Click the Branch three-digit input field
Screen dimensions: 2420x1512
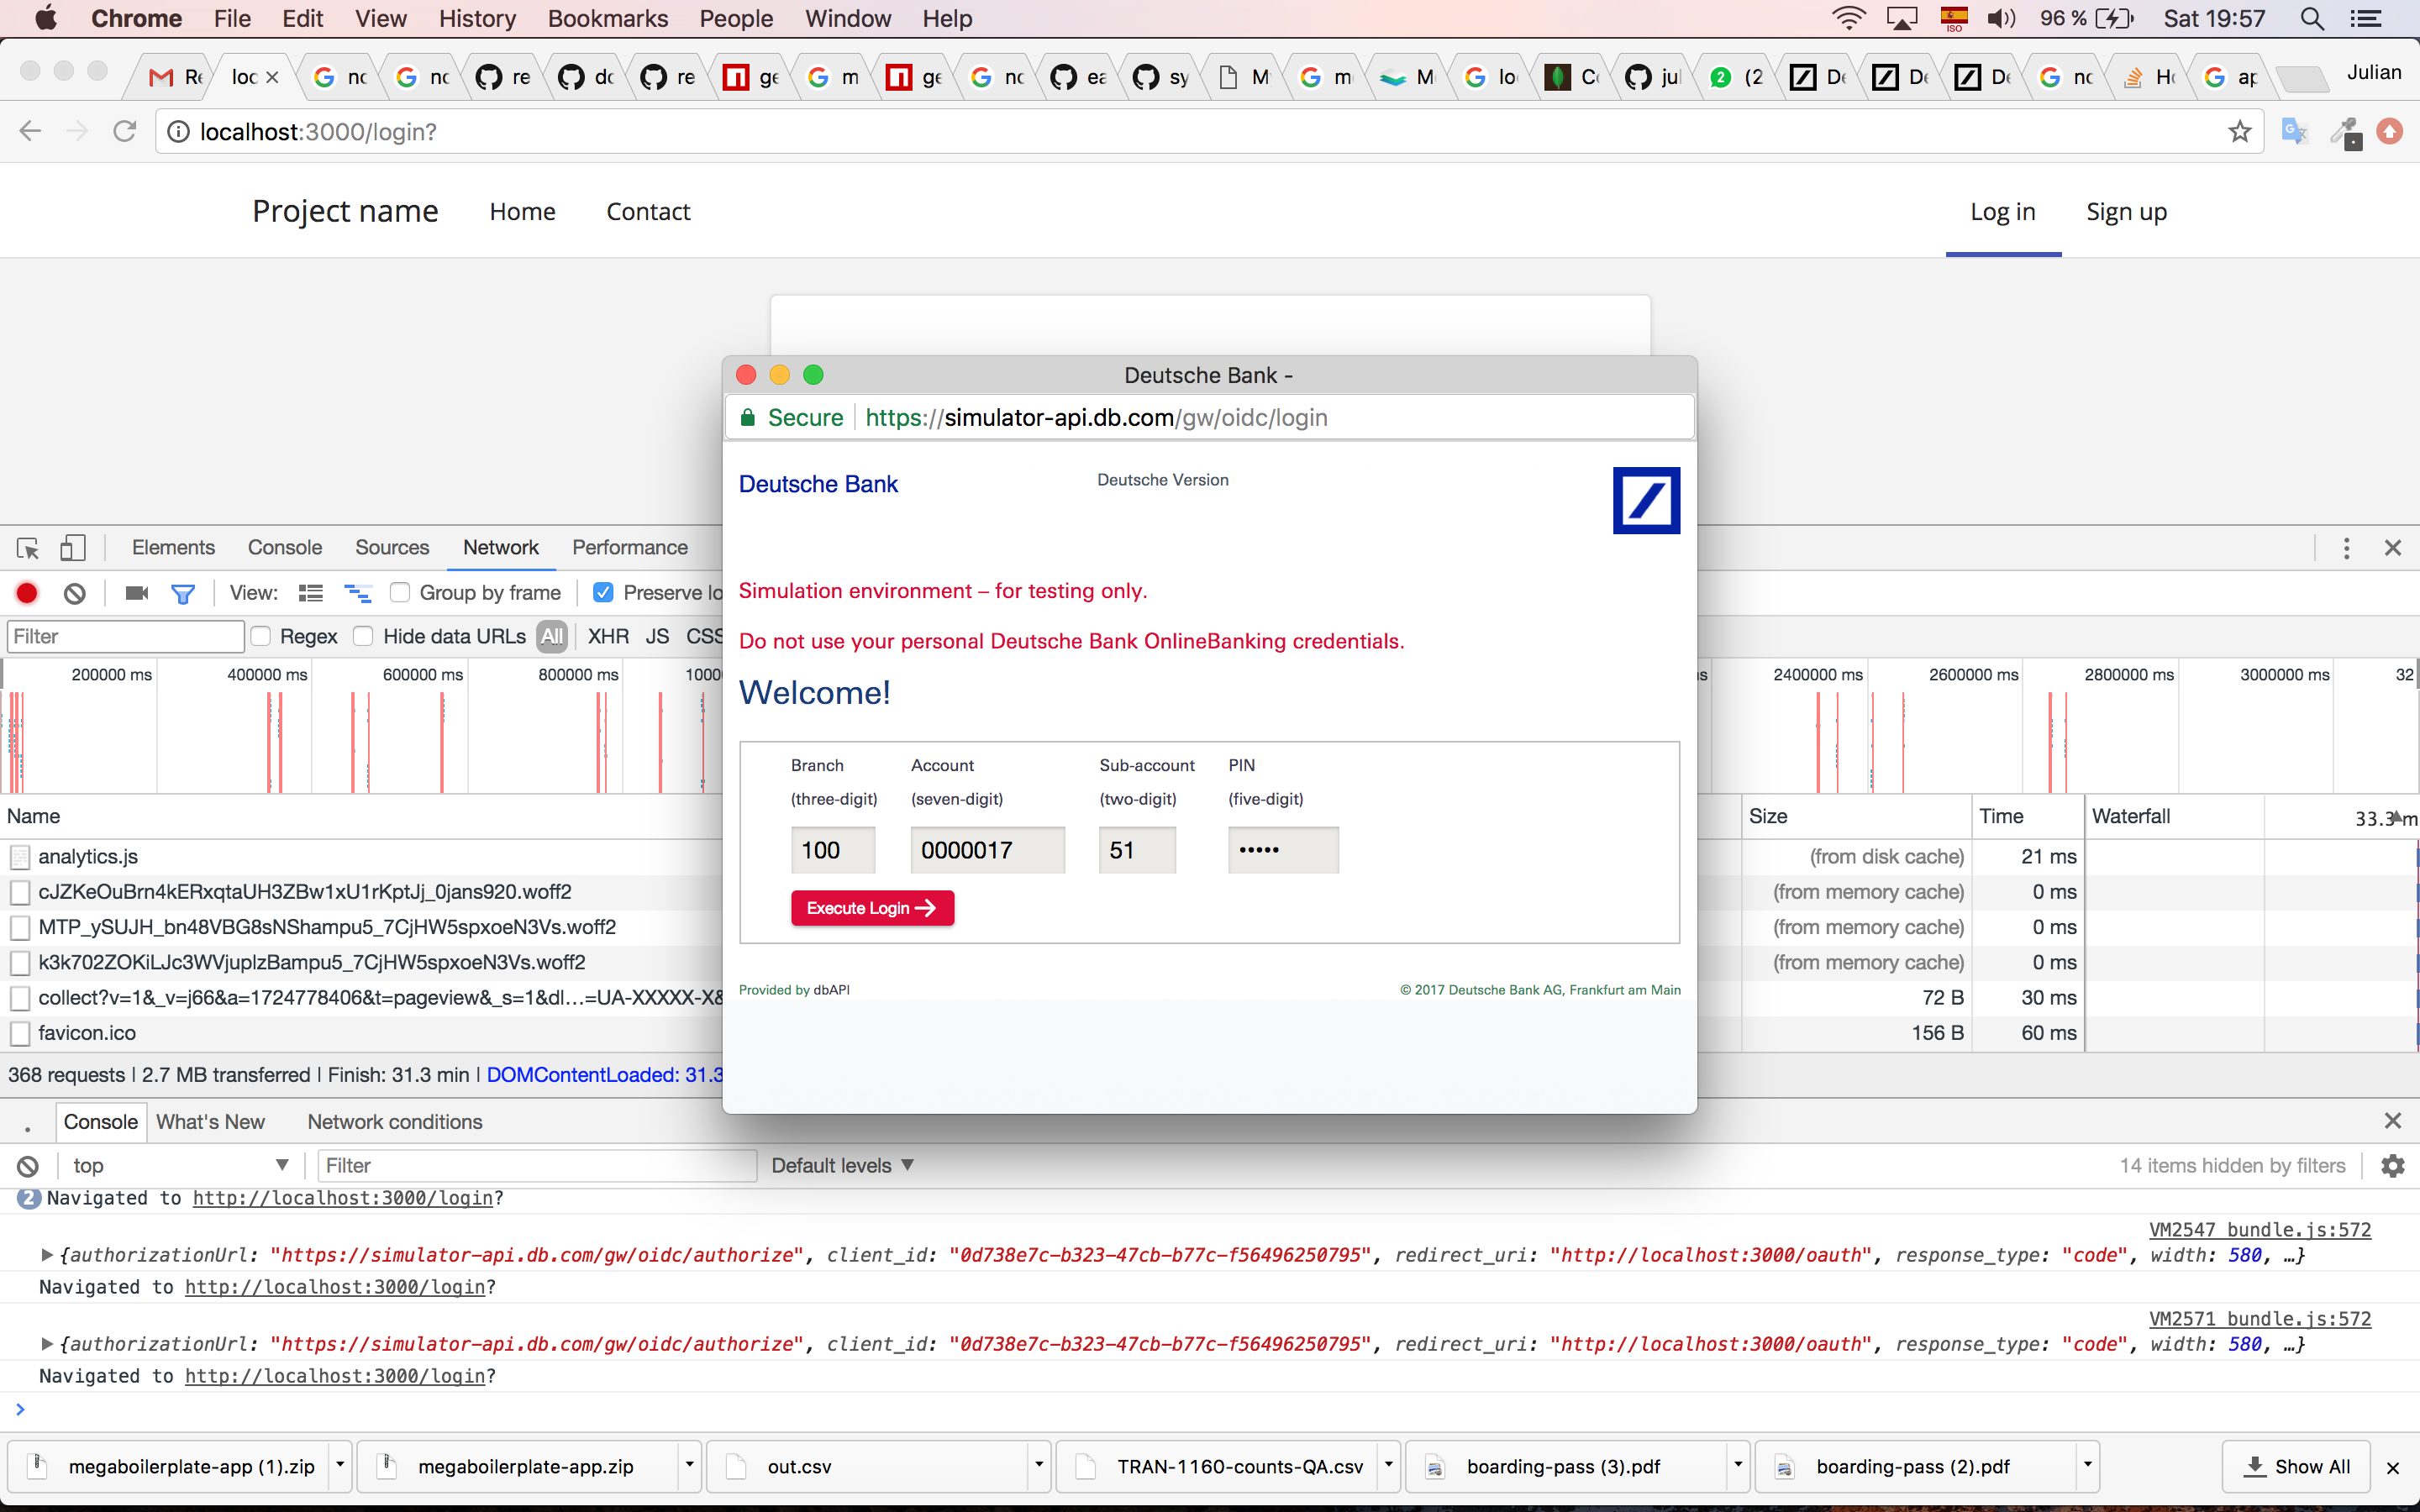[832, 850]
